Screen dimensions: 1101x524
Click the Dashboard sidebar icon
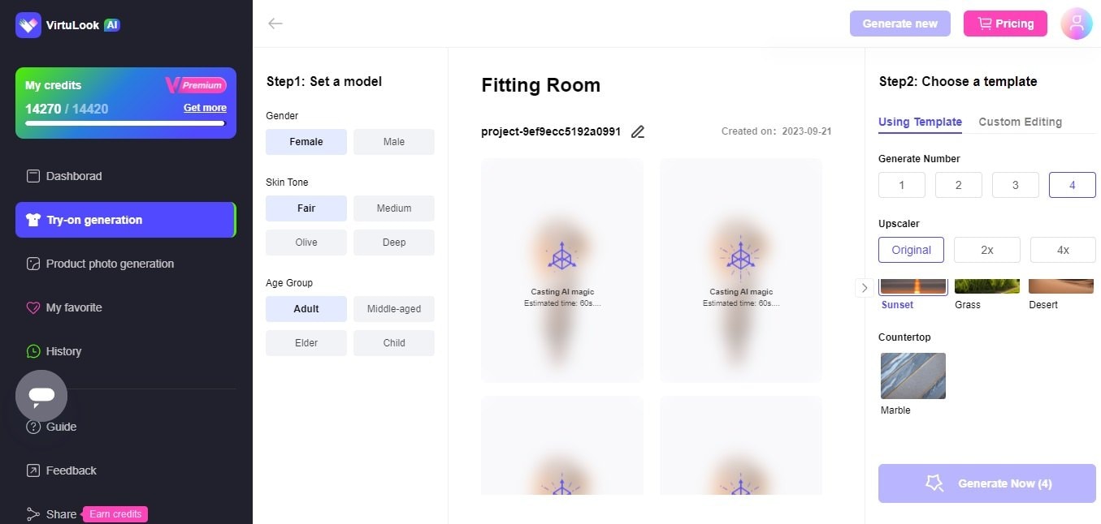[x=33, y=176]
